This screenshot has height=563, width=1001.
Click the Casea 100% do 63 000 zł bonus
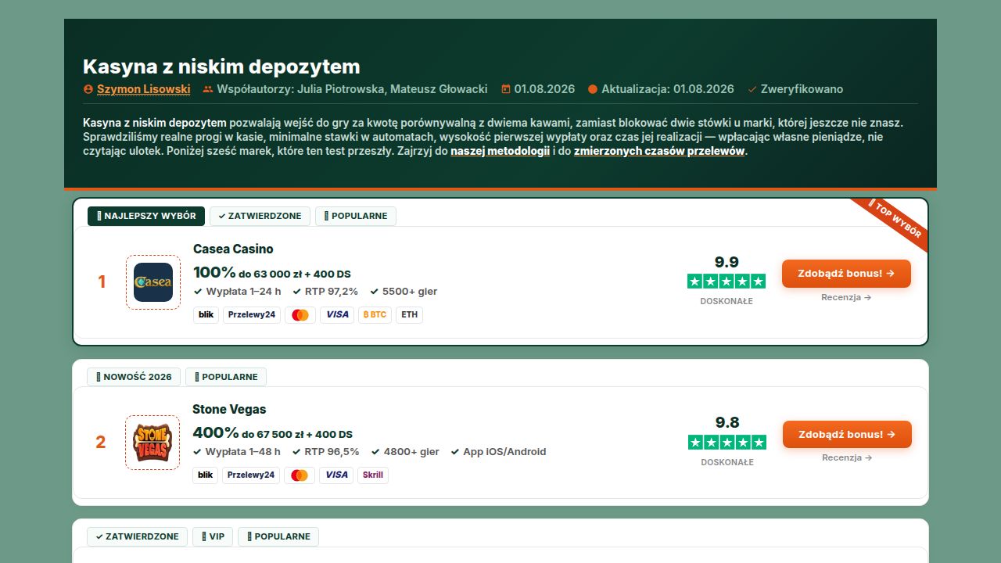271,273
